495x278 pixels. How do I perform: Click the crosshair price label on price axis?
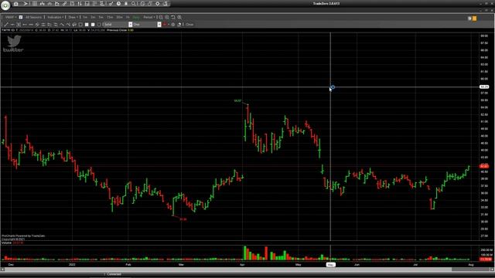click(x=484, y=86)
